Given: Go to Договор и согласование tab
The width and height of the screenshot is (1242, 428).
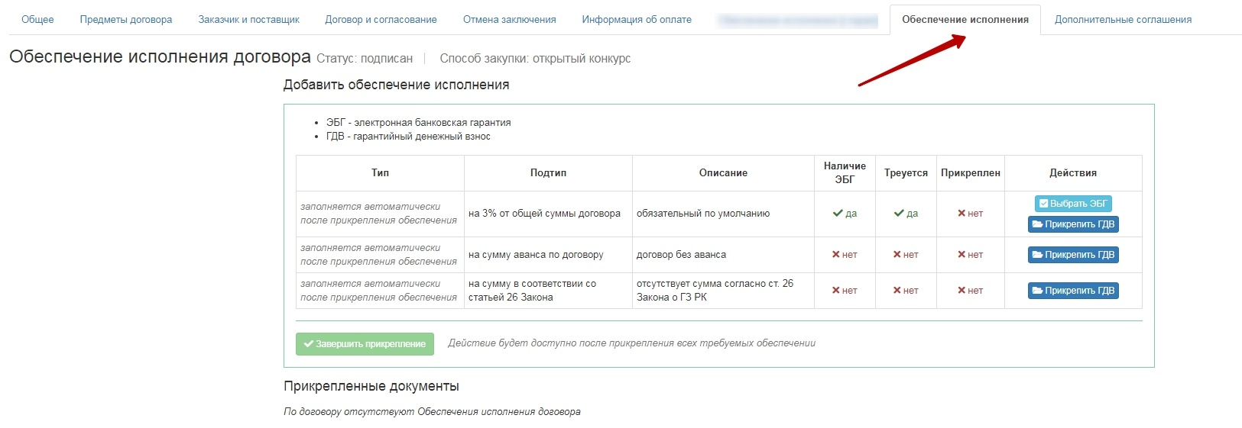Looking at the screenshot, I should pyautogui.click(x=381, y=20).
